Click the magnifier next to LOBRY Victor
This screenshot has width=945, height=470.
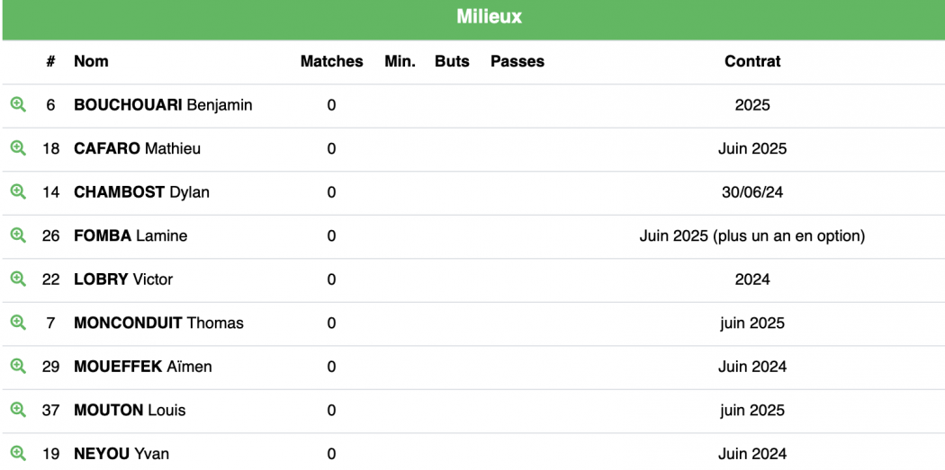(18, 279)
